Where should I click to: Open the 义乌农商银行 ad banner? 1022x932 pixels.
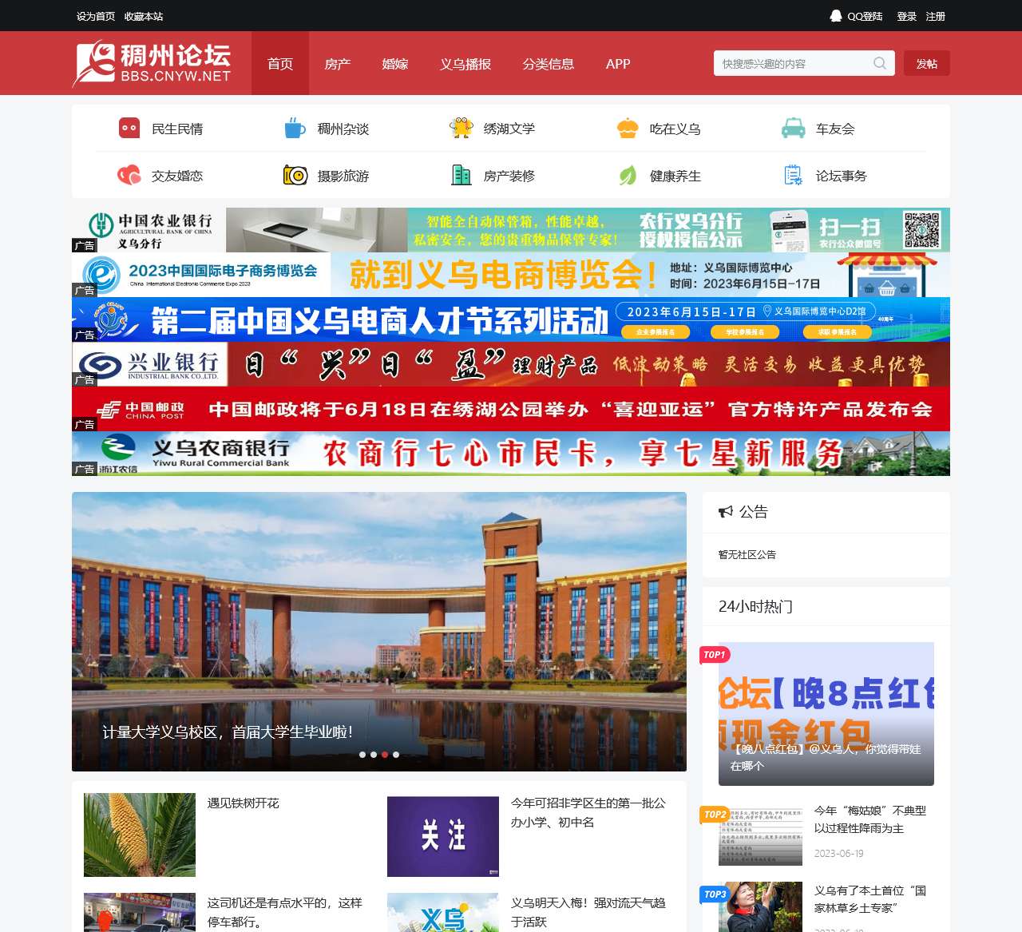click(x=511, y=454)
